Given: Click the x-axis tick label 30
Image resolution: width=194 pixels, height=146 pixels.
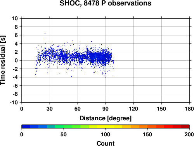Looking at the screenshot, I should click(50, 109).
